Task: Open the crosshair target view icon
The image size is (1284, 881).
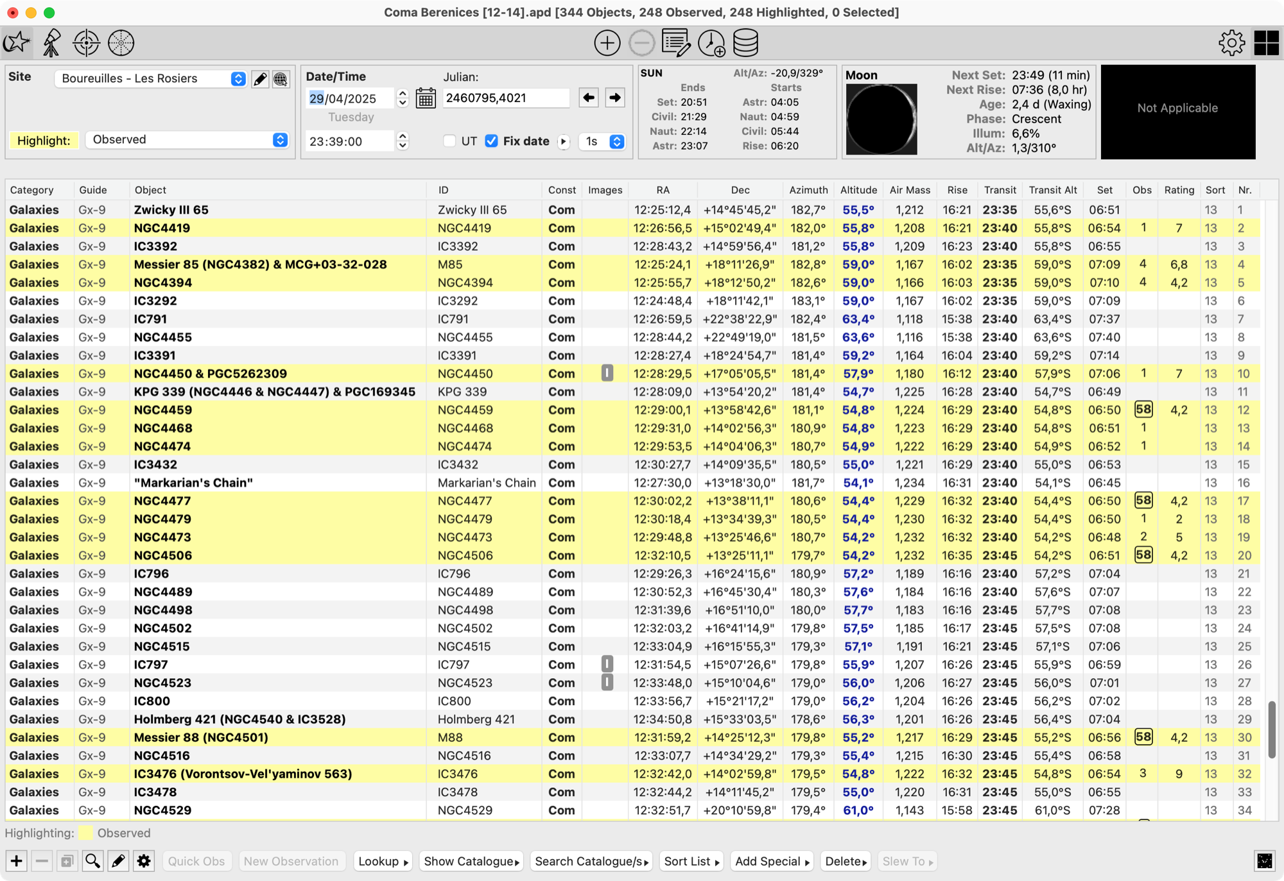Action: [x=86, y=43]
